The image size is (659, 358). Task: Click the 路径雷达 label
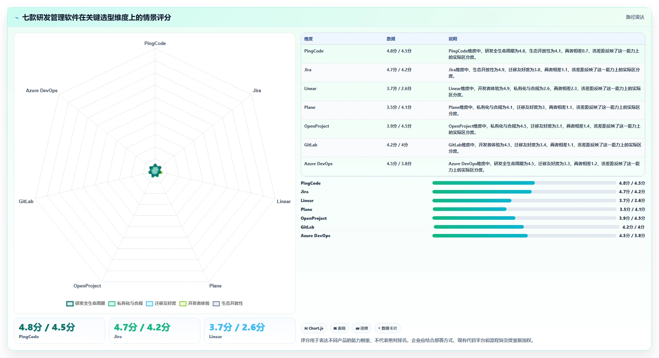click(635, 17)
